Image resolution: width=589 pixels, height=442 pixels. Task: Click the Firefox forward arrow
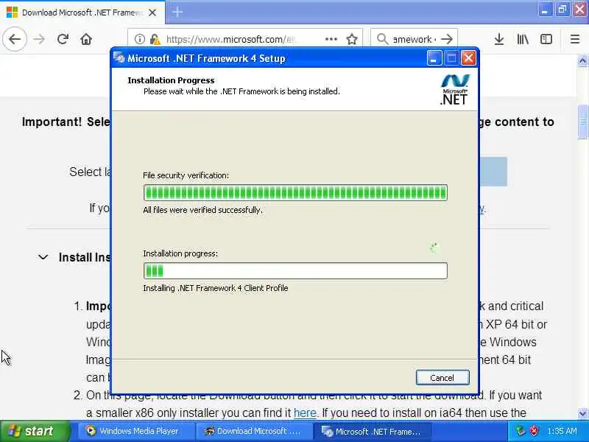point(39,39)
